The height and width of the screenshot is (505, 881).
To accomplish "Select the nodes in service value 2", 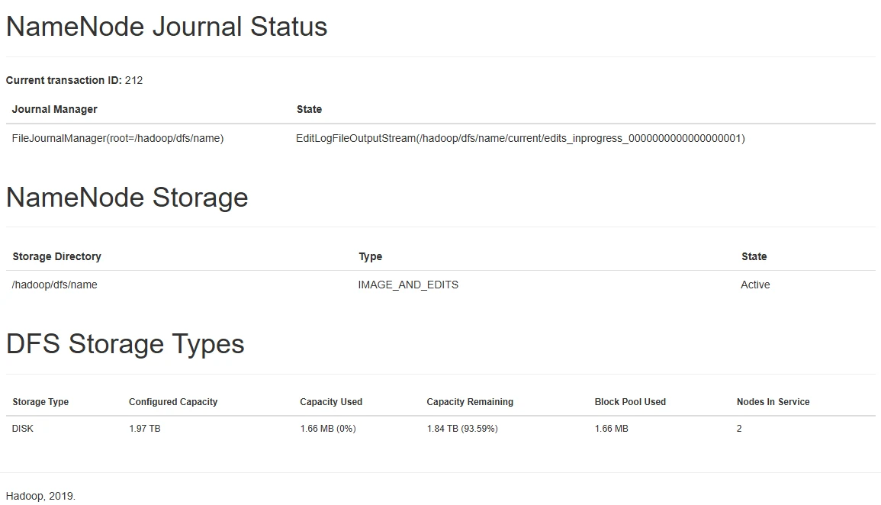I will [739, 429].
